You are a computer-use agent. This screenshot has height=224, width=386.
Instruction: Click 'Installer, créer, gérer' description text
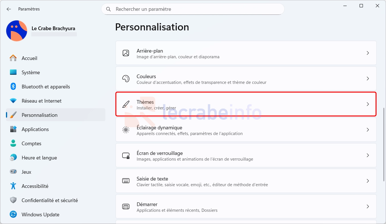(x=156, y=108)
